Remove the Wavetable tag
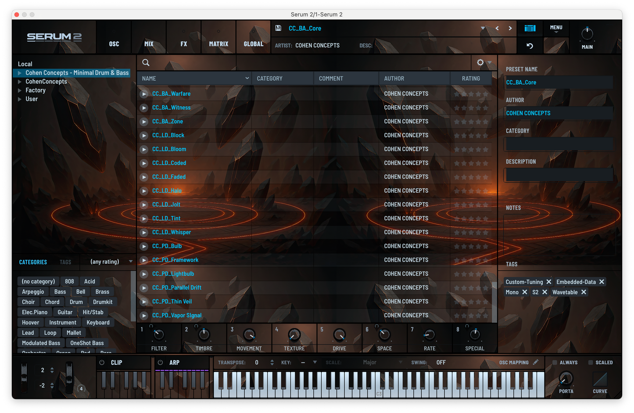This screenshot has width=634, height=413. (x=584, y=292)
